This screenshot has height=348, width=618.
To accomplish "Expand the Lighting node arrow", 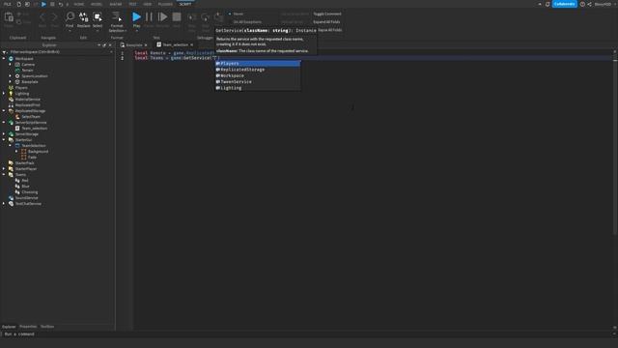I will tap(4, 94).
